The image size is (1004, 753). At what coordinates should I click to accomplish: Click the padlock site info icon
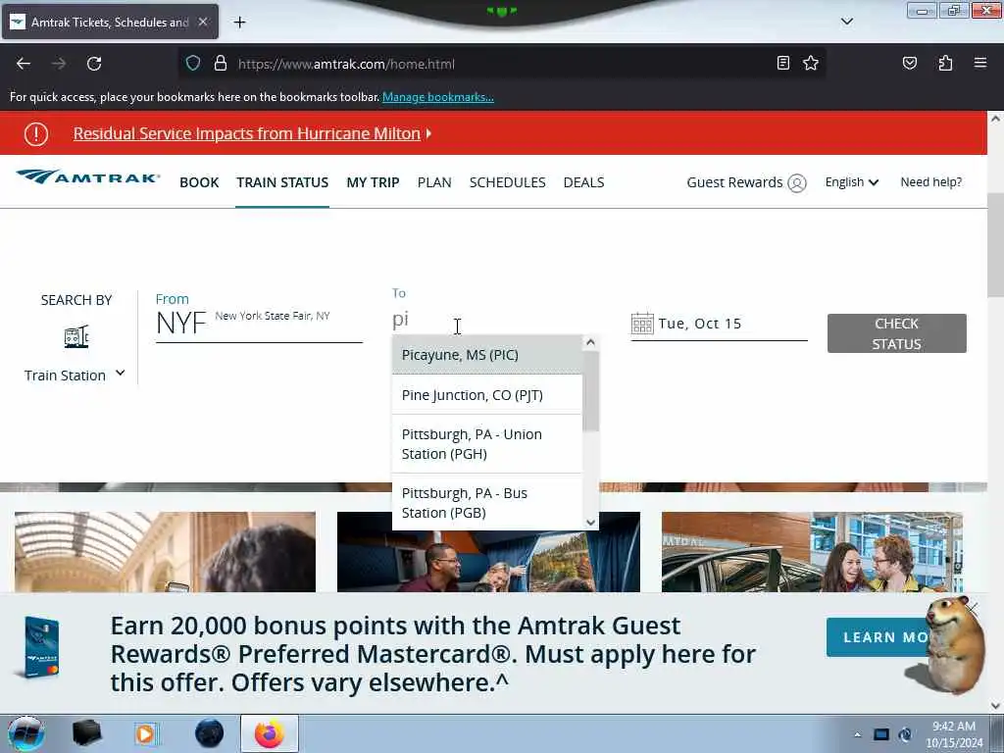point(221,64)
